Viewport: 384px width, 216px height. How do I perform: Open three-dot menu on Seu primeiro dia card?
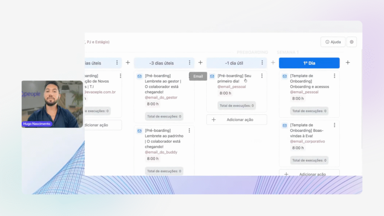[x=262, y=76]
